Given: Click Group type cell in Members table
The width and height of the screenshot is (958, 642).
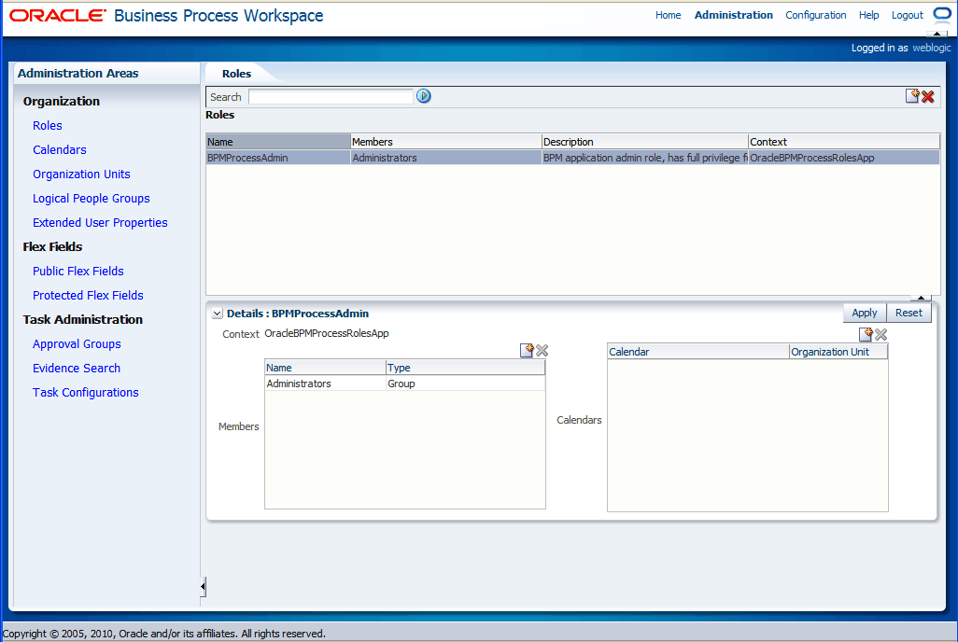Looking at the screenshot, I should (x=465, y=384).
